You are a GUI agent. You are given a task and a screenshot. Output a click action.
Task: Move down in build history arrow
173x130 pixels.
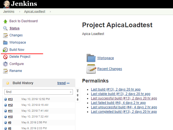click(x=78, y=99)
